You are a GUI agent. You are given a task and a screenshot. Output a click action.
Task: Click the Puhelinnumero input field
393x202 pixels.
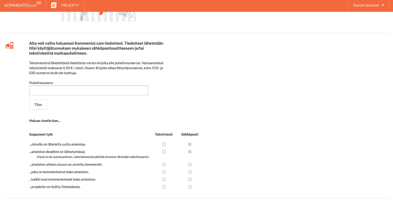coord(88,91)
